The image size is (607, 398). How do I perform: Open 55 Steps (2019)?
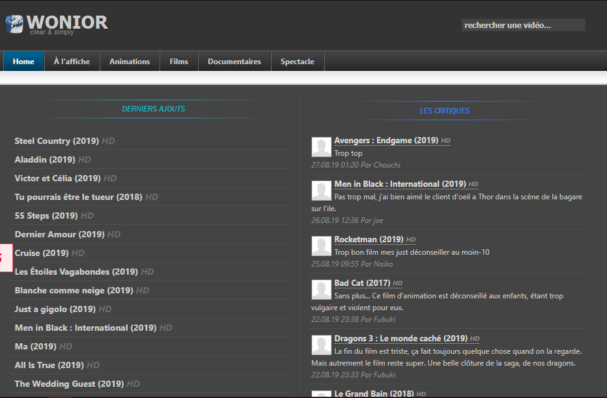pos(46,216)
